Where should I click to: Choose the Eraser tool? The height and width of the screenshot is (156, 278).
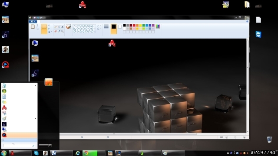click(x=56, y=31)
